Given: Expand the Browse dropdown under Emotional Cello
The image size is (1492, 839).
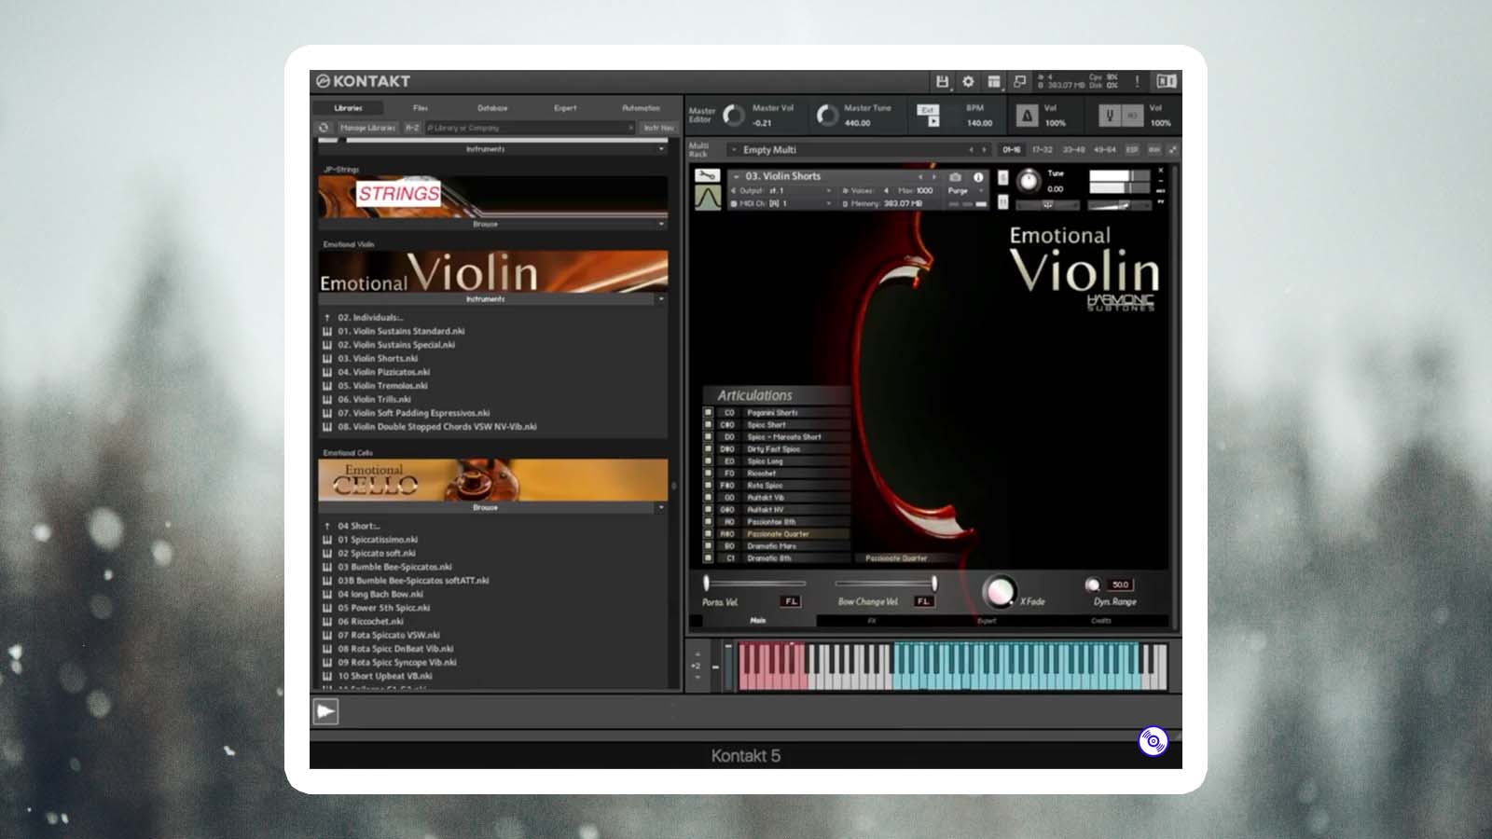Looking at the screenshot, I should [661, 507].
